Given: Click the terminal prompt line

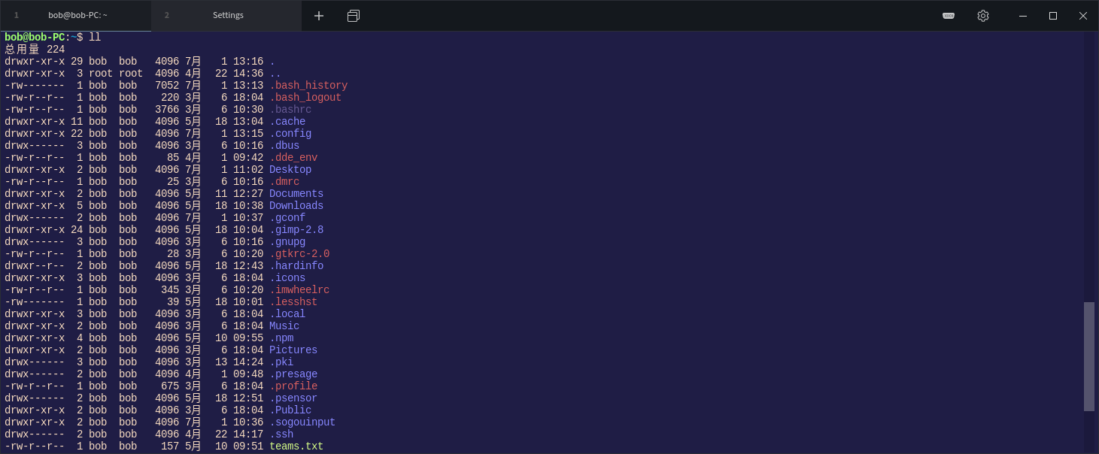Looking at the screenshot, I should click(x=53, y=36).
